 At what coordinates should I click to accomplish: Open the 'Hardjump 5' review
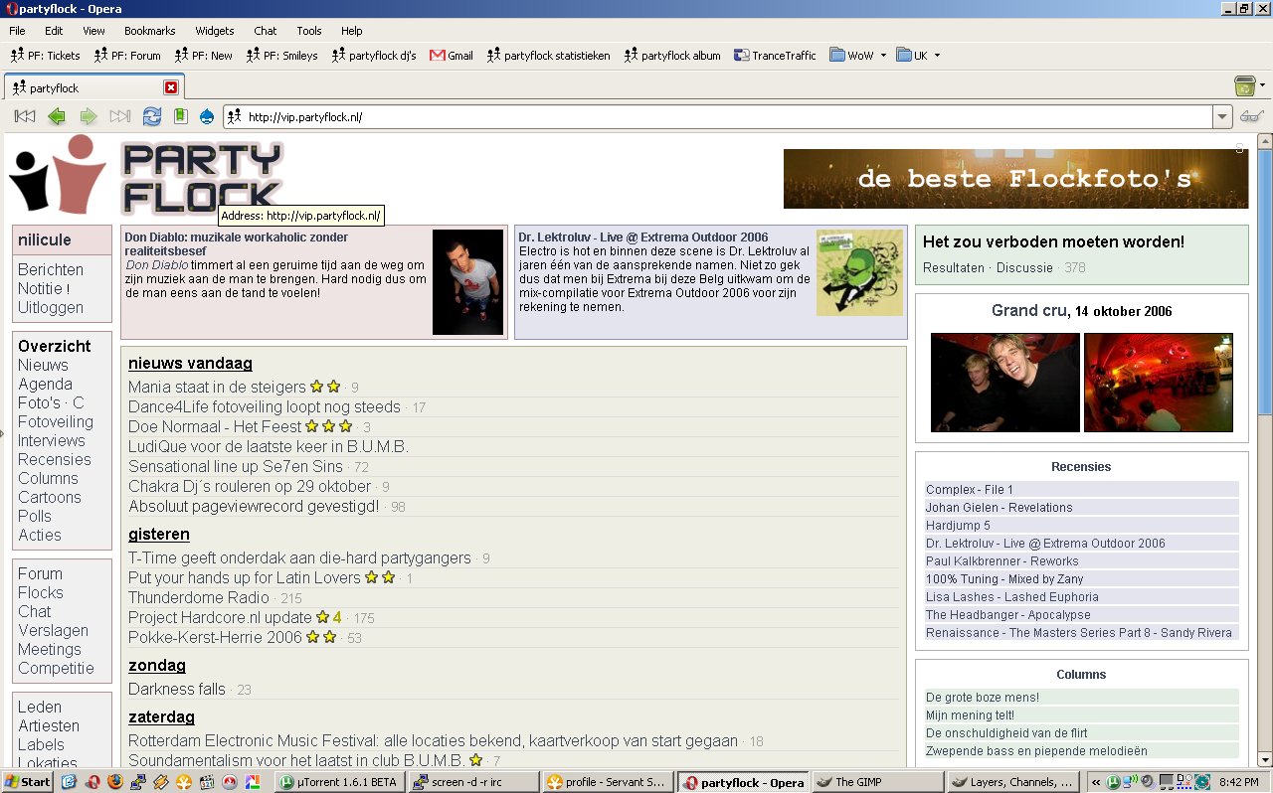point(958,525)
